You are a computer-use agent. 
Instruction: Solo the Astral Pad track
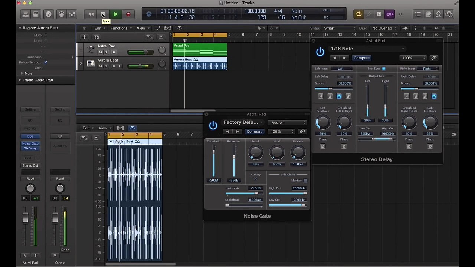coord(106,52)
